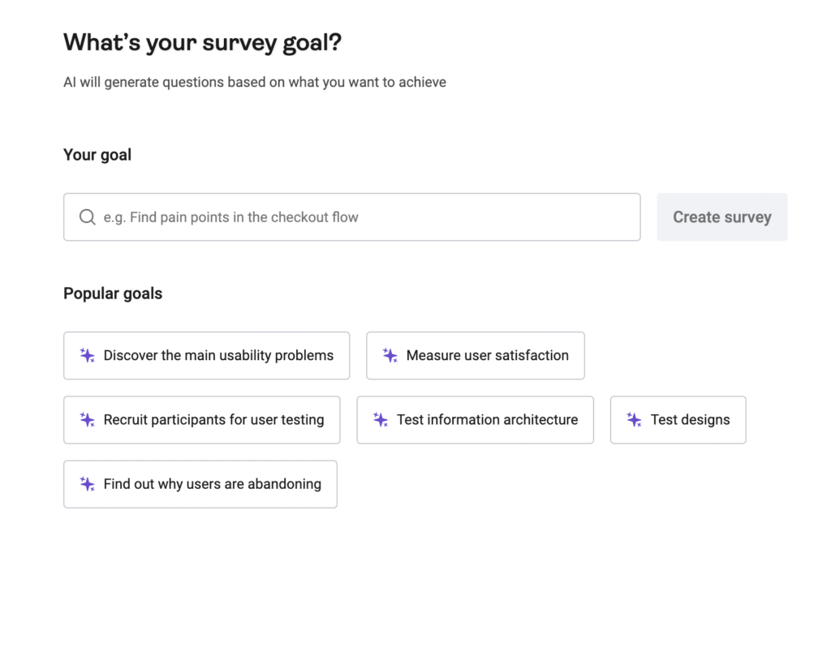Image resolution: width=831 pixels, height=647 pixels.
Task: Click the 'Find pain points' placeholder text
Action: point(230,217)
